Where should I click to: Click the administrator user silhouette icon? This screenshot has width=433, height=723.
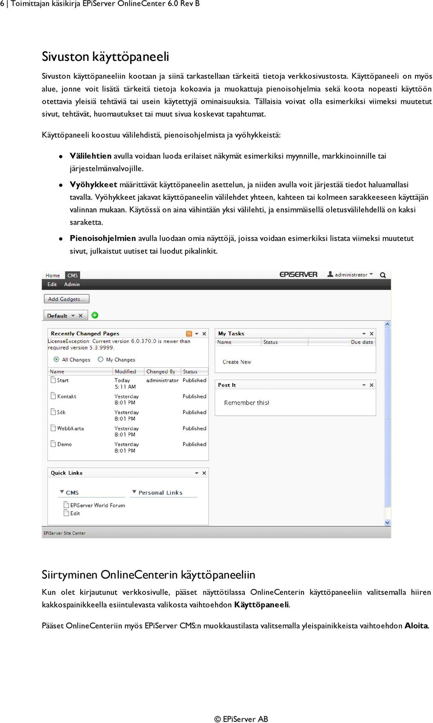pos(330,274)
